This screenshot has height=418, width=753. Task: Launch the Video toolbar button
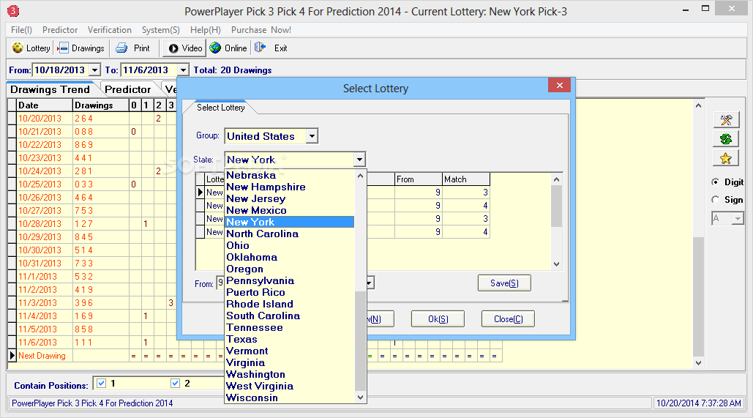[x=185, y=48]
